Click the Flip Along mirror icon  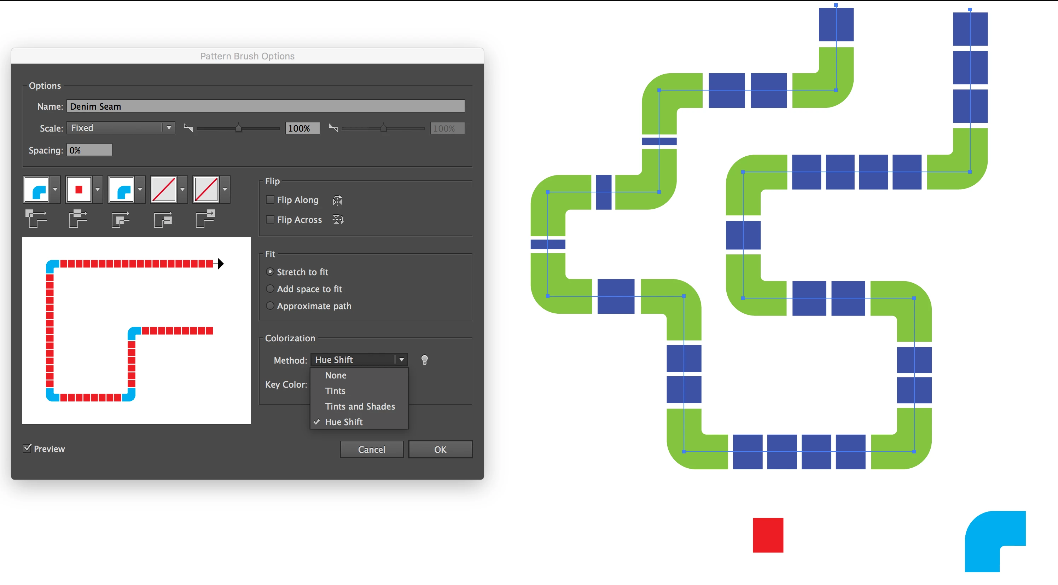(x=338, y=201)
